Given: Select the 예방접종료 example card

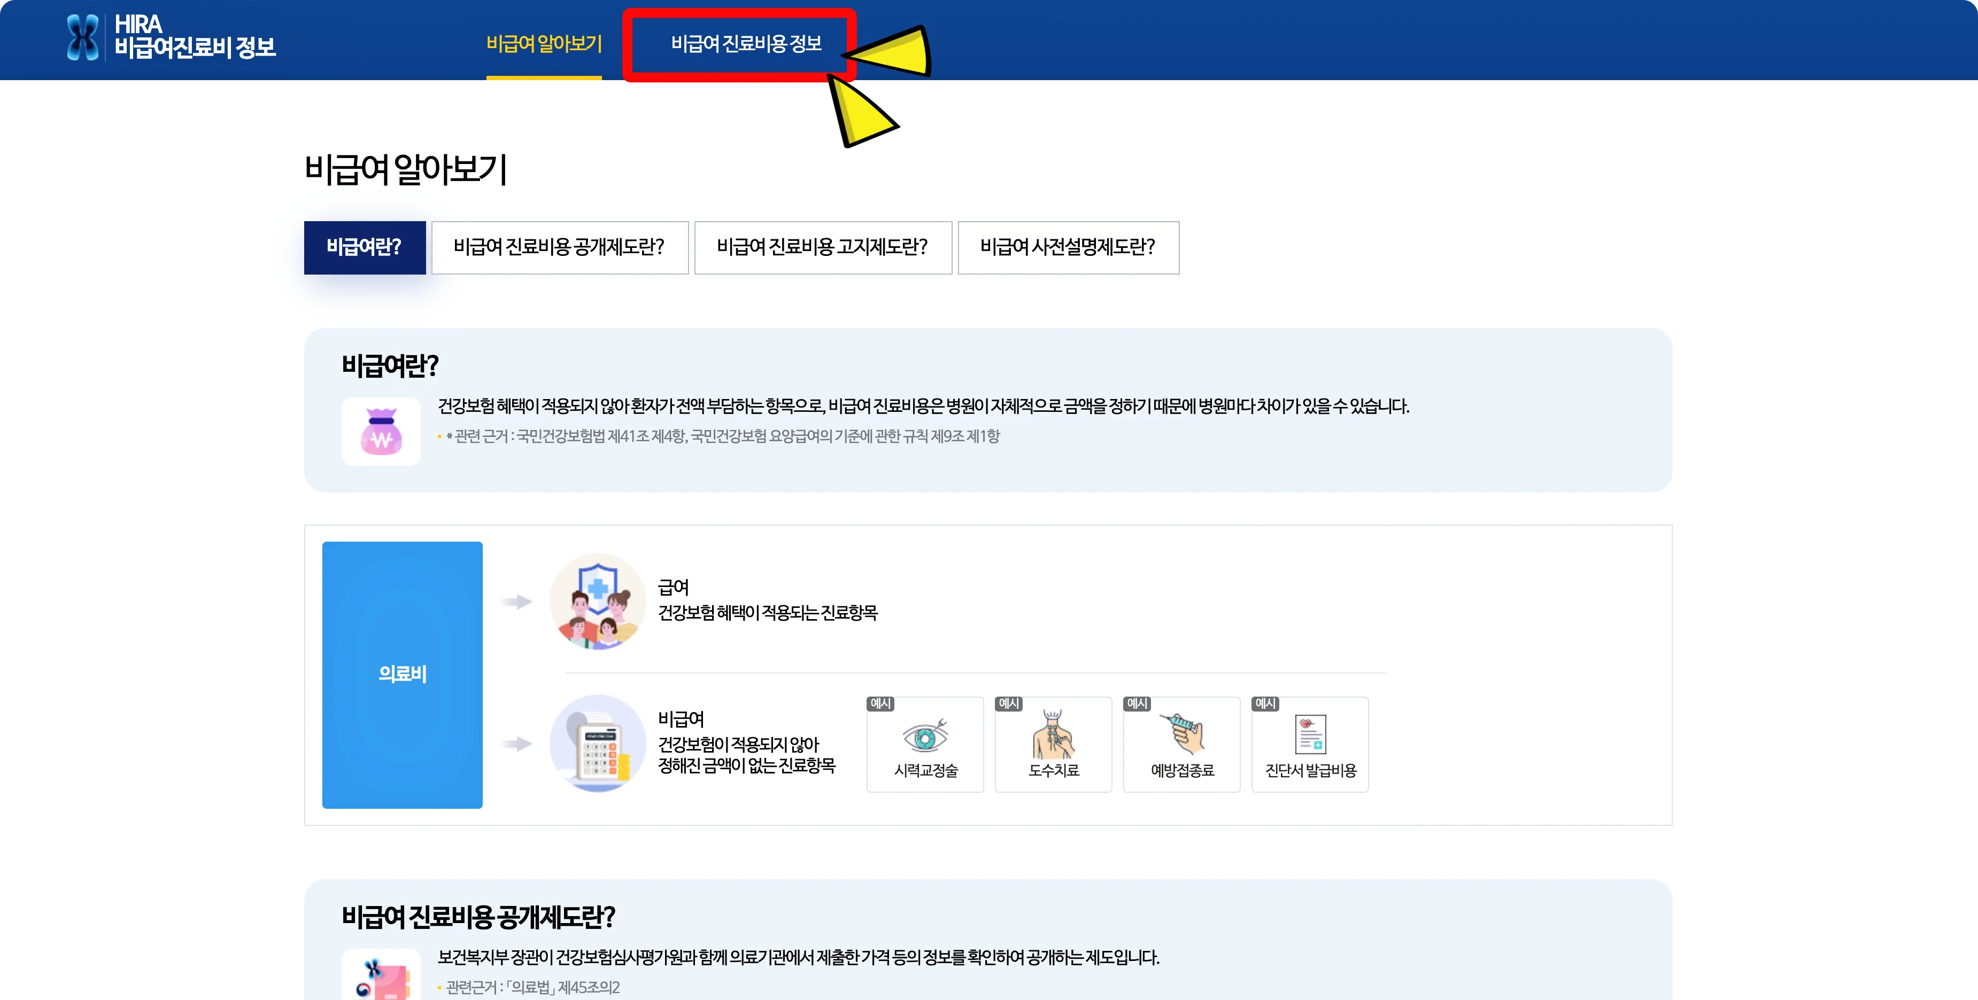Looking at the screenshot, I should (1182, 745).
